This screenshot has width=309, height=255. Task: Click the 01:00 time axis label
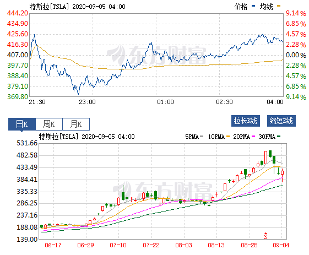pos(165,102)
